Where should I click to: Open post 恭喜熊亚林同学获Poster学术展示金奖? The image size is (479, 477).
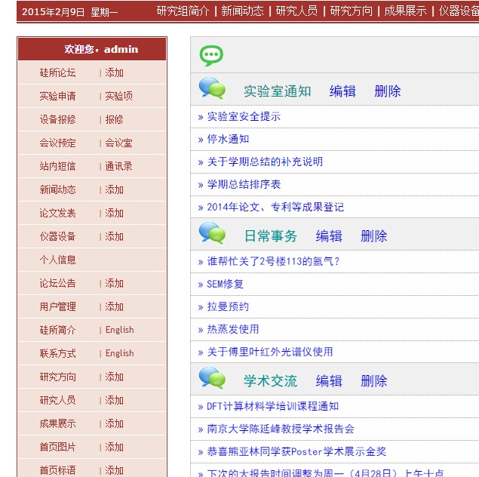pyautogui.click(x=296, y=451)
